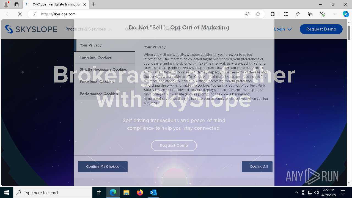Click the SkySlope logo
This screenshot has height=198, width=352.
point(31,29)
